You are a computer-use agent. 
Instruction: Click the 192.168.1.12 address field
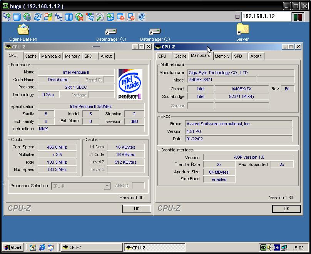click(x=266, y=17)
